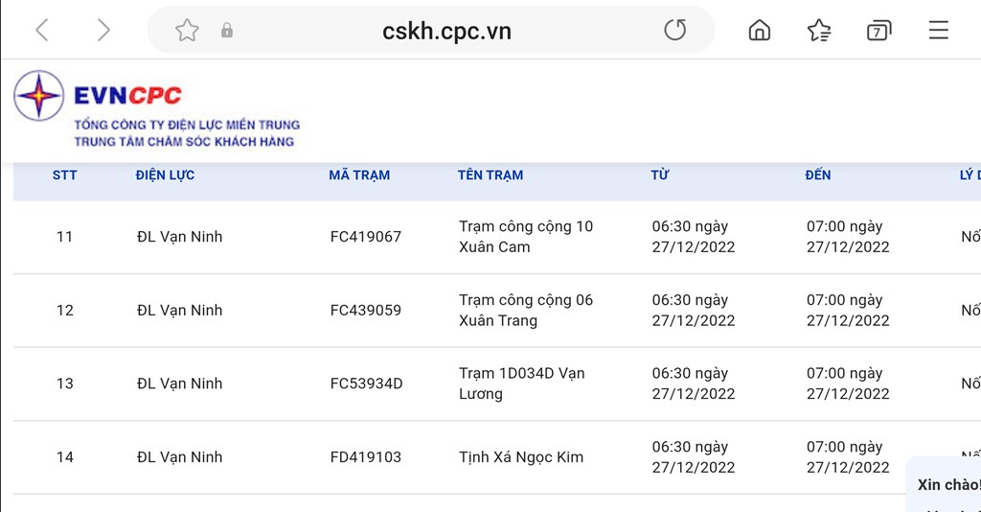Go back to the previous page

41,31
